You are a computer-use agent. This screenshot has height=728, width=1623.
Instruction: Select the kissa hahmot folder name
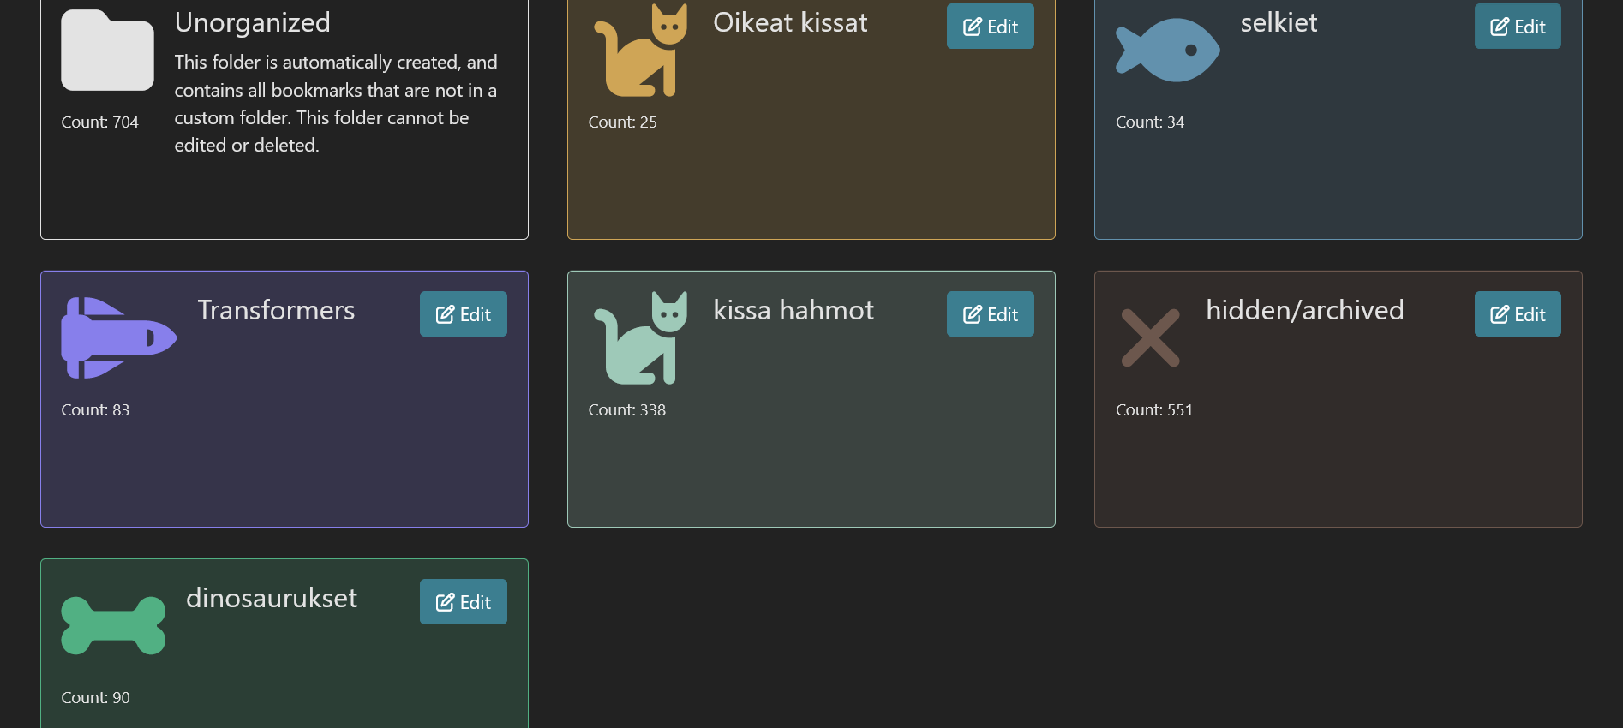tap(794, 310)
